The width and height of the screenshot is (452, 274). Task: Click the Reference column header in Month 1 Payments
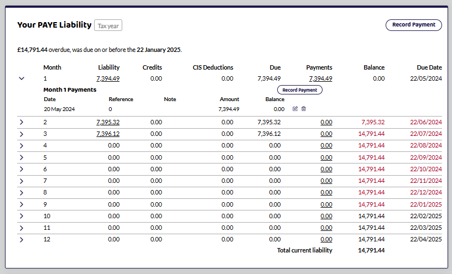[x=121, y=99]
